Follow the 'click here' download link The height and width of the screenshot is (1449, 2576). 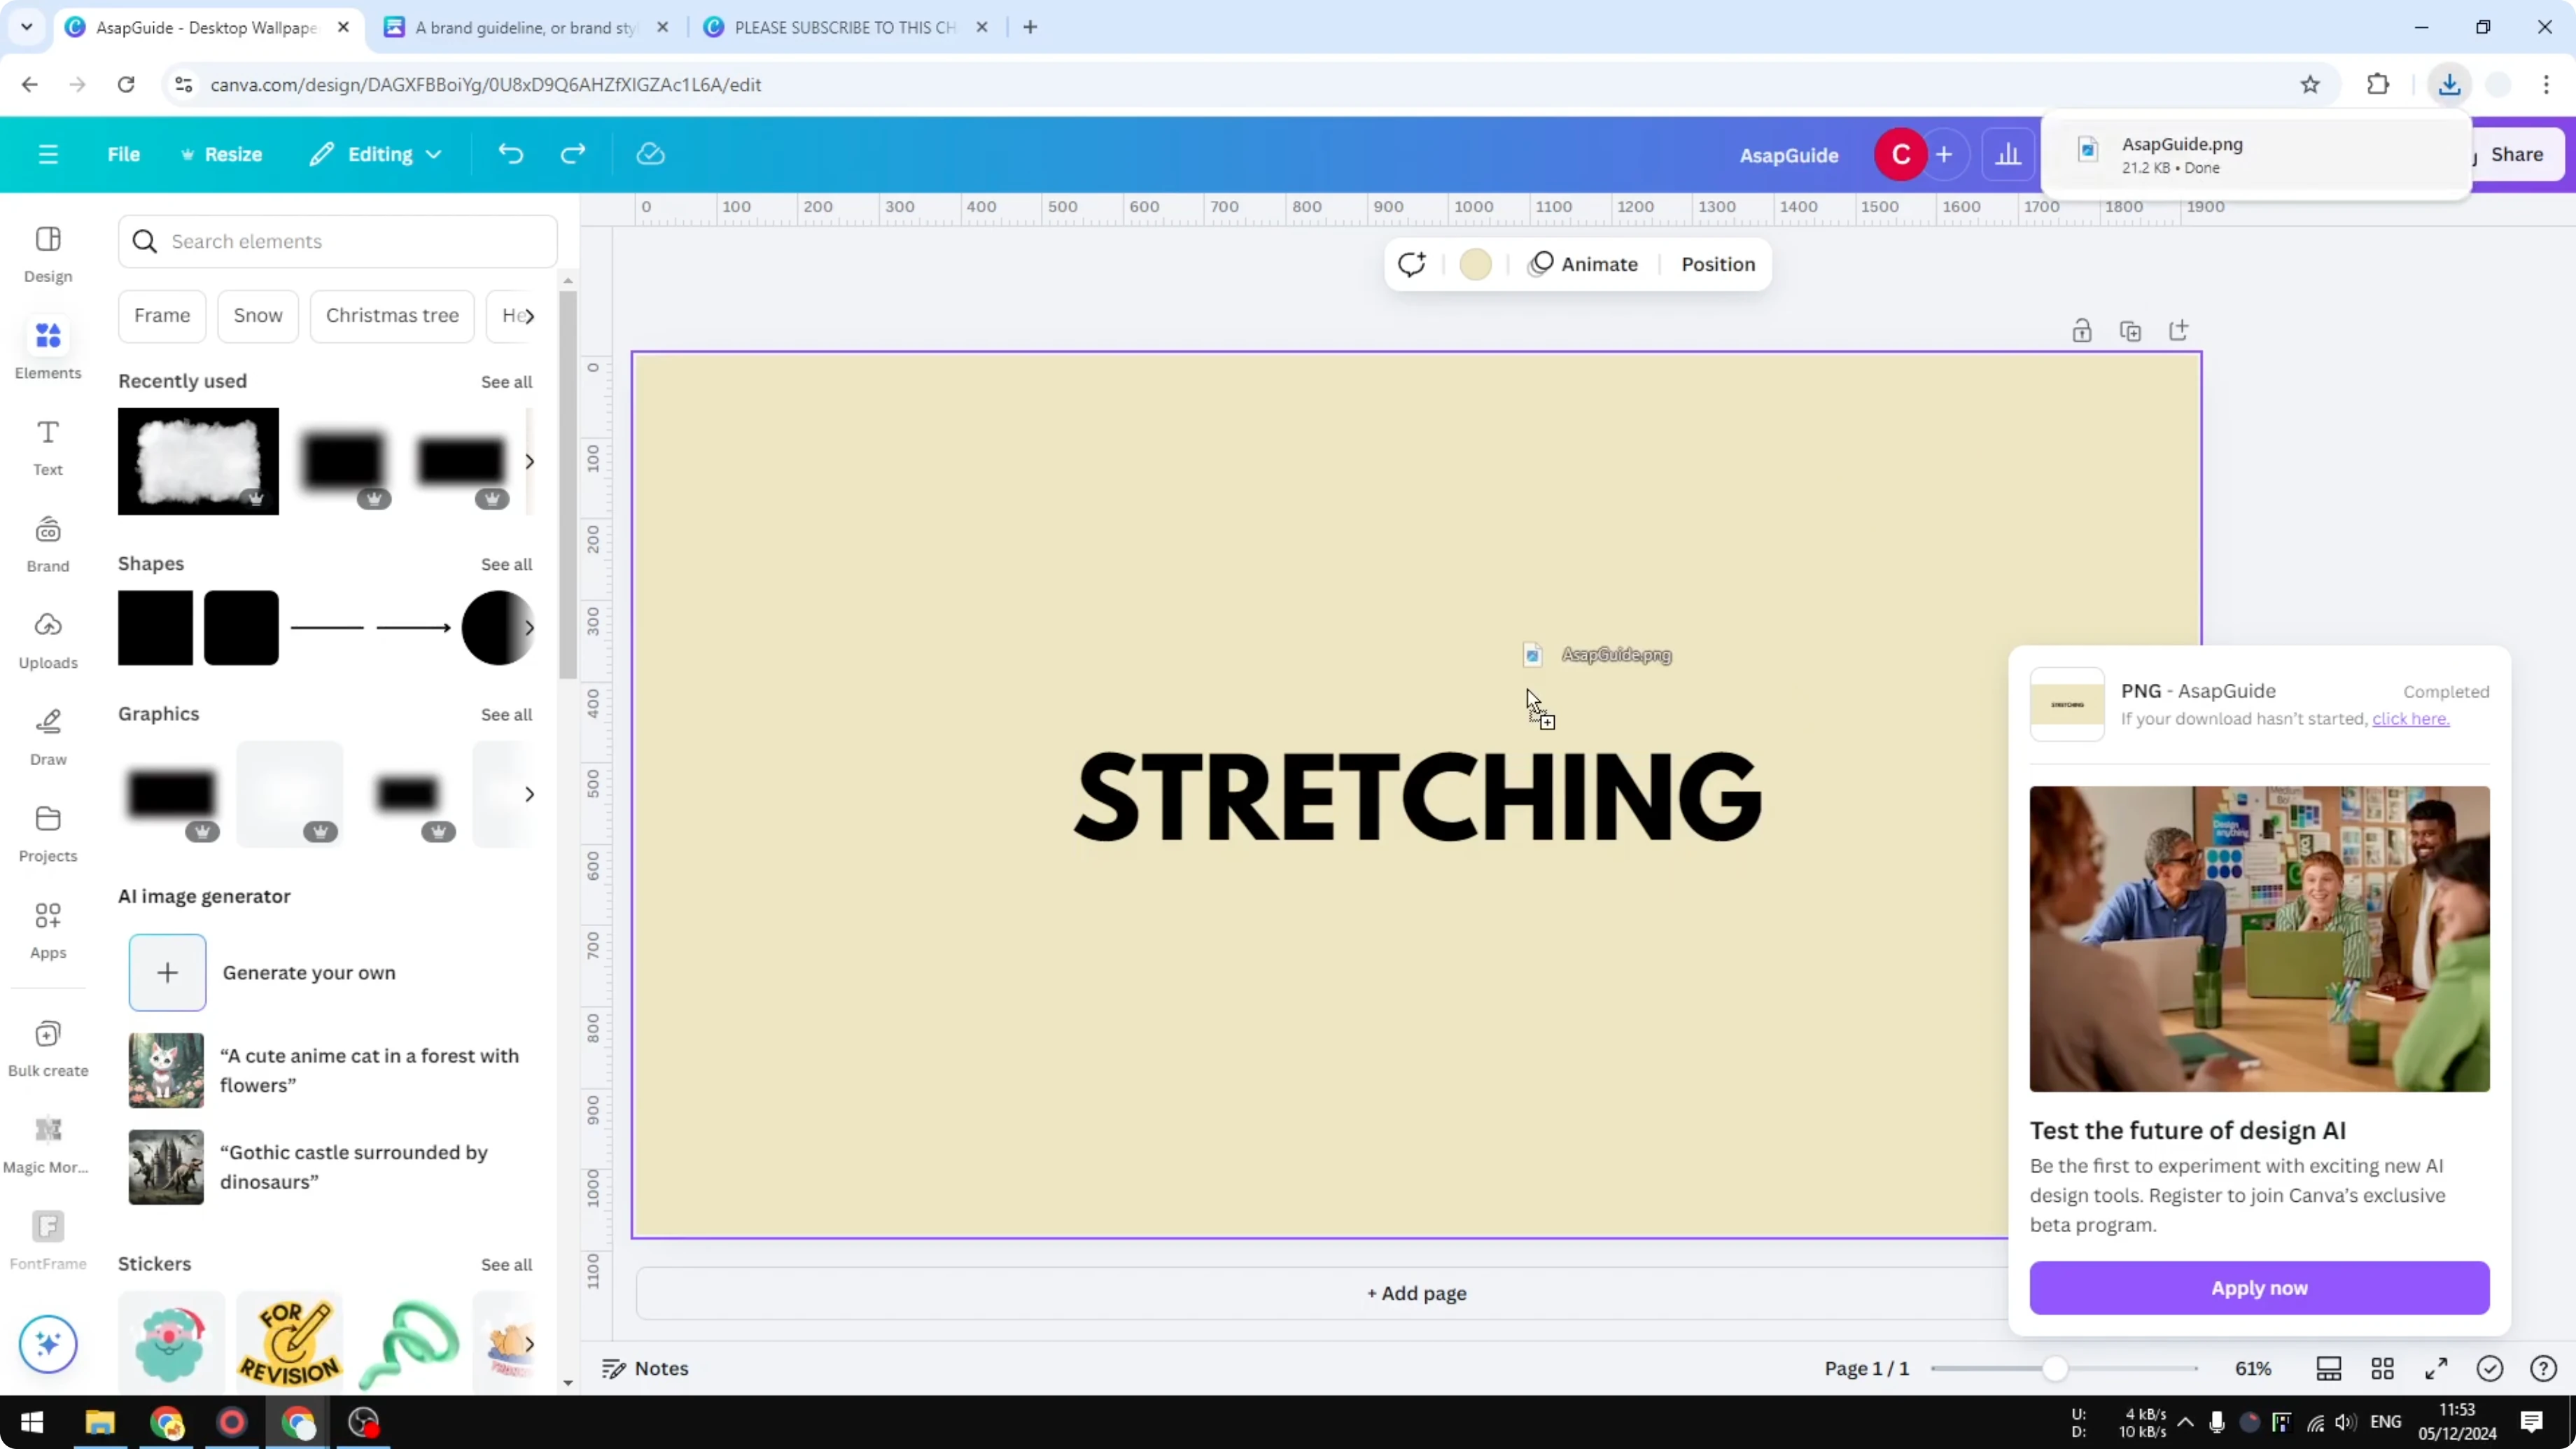(x=2411, y=719)
